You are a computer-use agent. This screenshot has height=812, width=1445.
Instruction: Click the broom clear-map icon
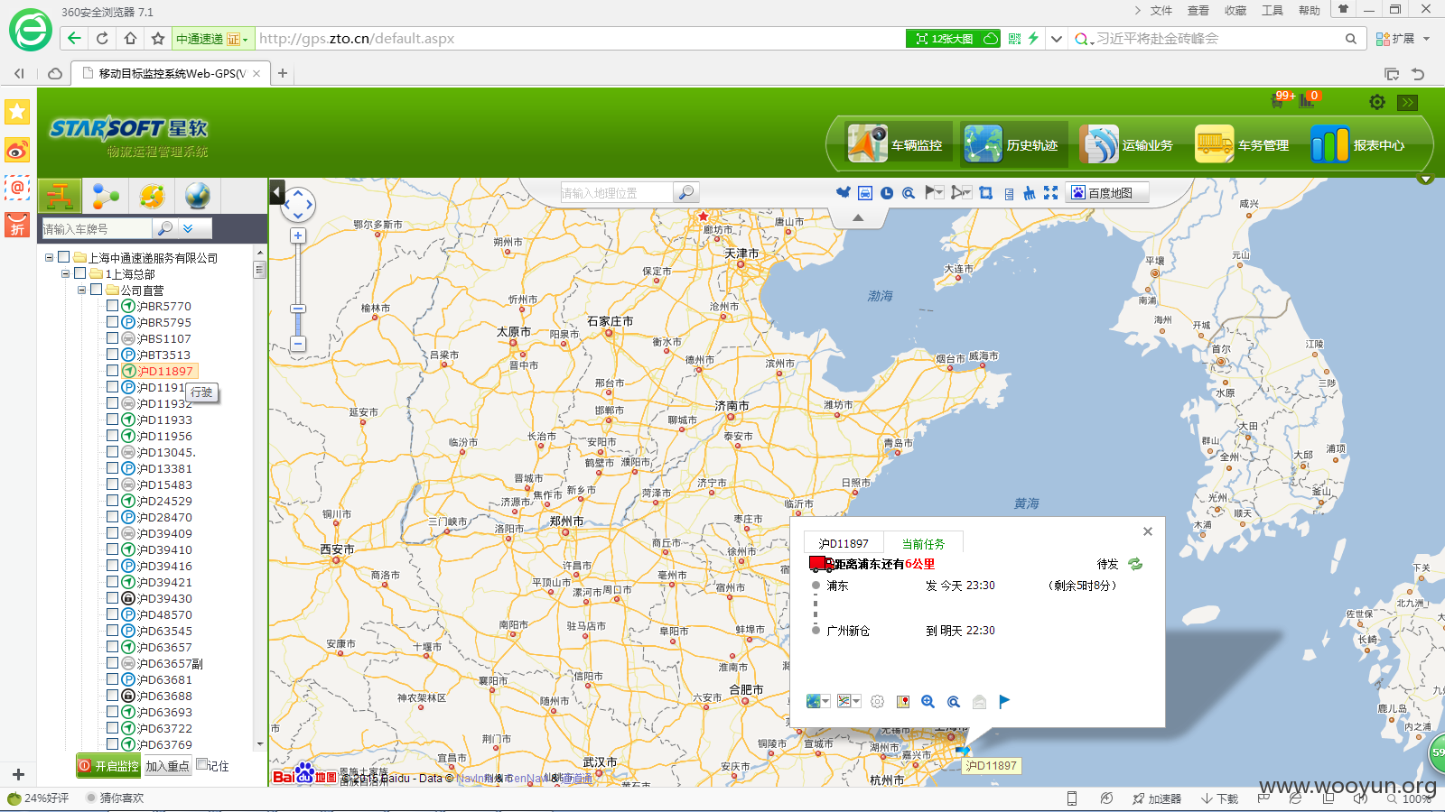pyautogui.click(x=1030, y=193)
